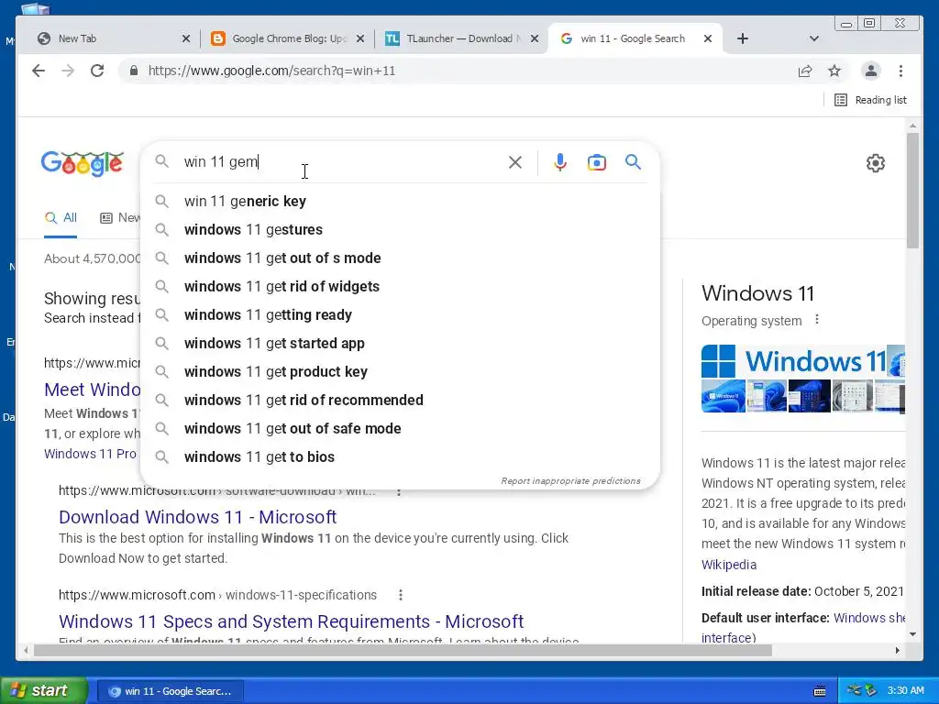Image resolution: width=939 pixels, height=704 pixels.
Task: Click the horizontal scrollbar right arrow
Action: click(897, 650)
